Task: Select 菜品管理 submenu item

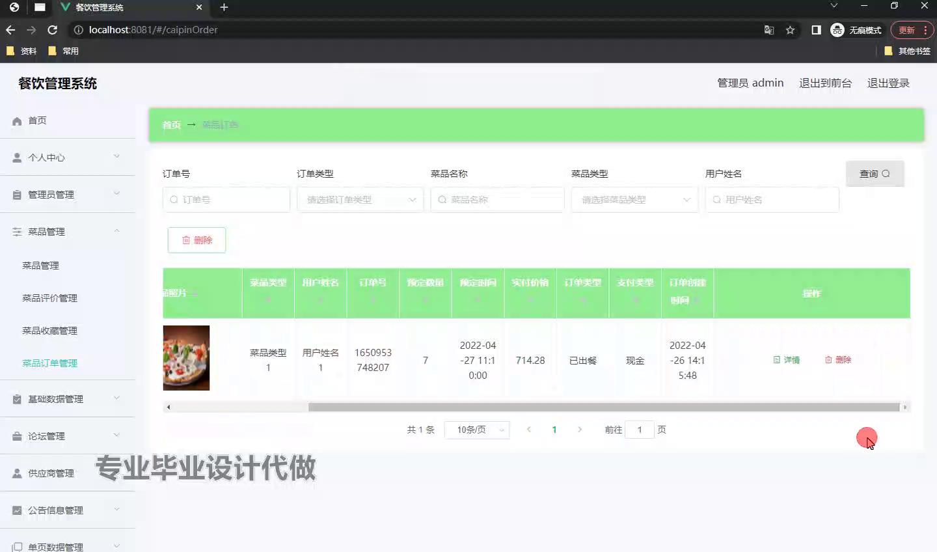Action: pos(40,266)
